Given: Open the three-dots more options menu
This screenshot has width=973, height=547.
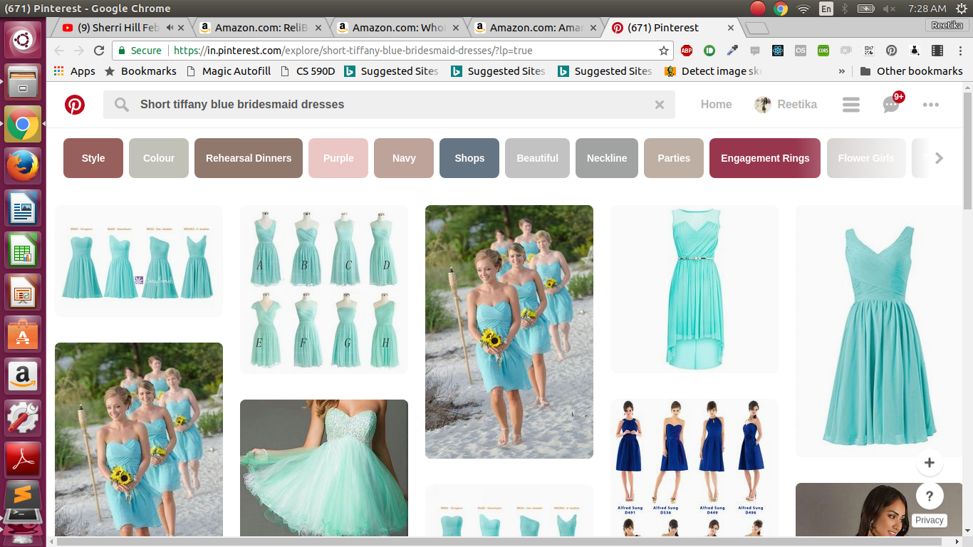Looking at the screenshot, I should [x=931, y=105].
